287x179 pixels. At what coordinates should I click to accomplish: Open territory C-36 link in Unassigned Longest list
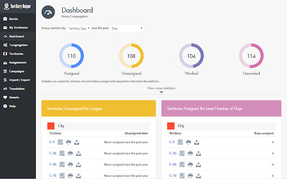53,153
